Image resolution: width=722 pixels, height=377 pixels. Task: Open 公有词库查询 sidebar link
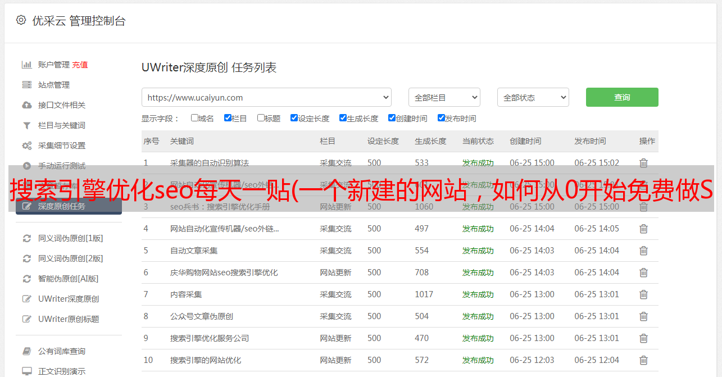tap(62, 351)
